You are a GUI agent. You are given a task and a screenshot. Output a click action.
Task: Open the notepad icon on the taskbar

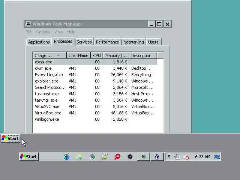coord(105,157)
